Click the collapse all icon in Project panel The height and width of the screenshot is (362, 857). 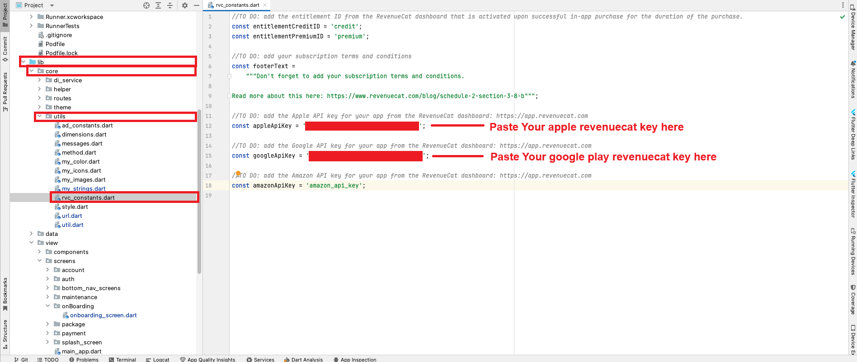(170, 5)
